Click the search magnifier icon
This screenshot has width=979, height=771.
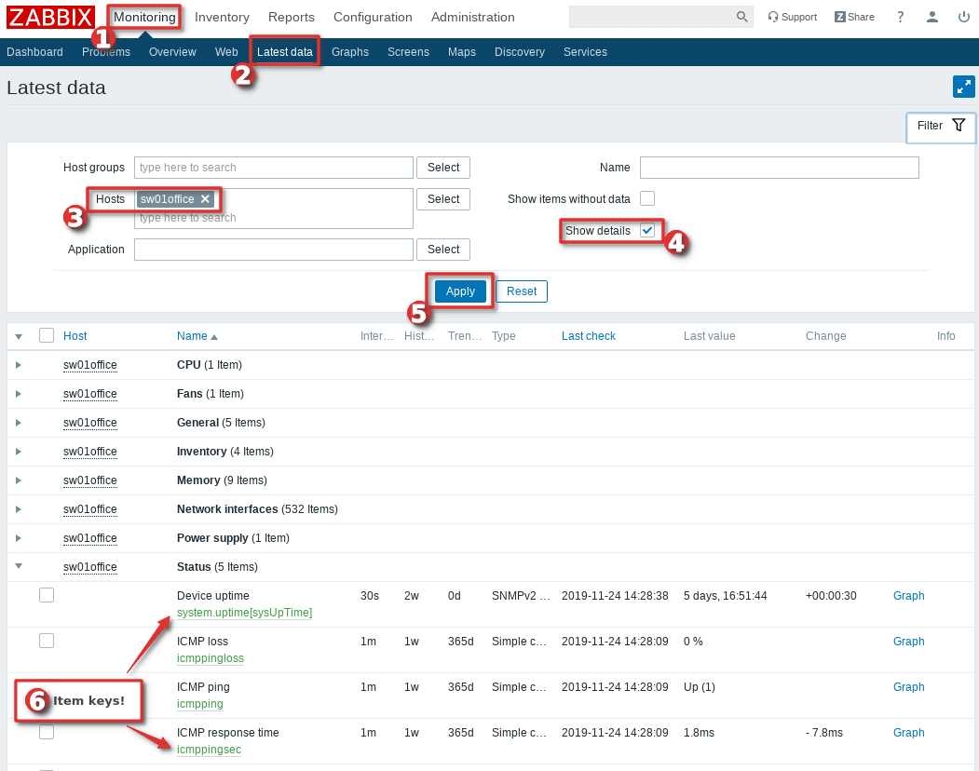tap(741, 17)
